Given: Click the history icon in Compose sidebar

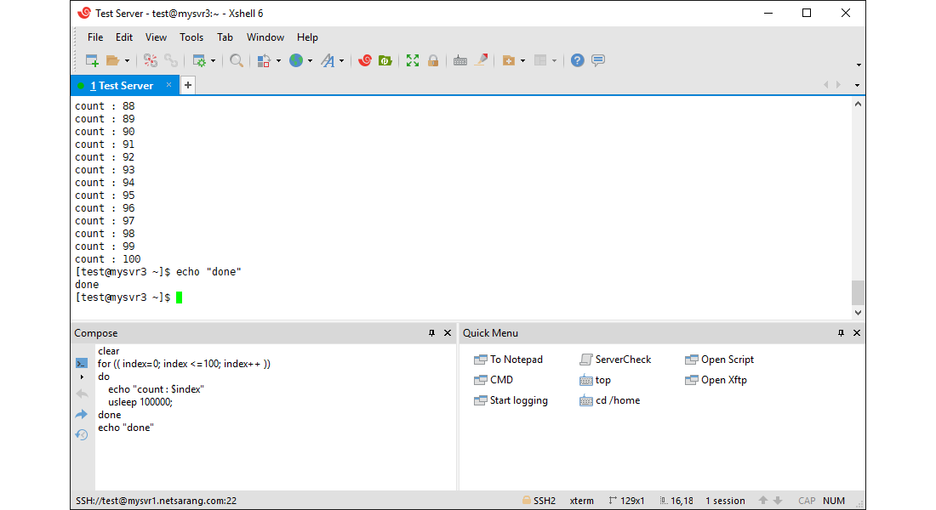Looking at the screenshot, I should point(82,434).
